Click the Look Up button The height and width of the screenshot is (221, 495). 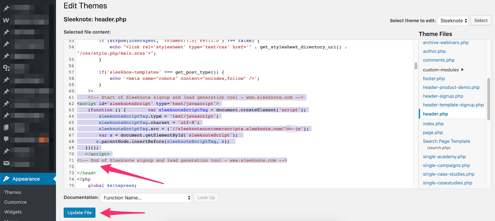(206, 197)
